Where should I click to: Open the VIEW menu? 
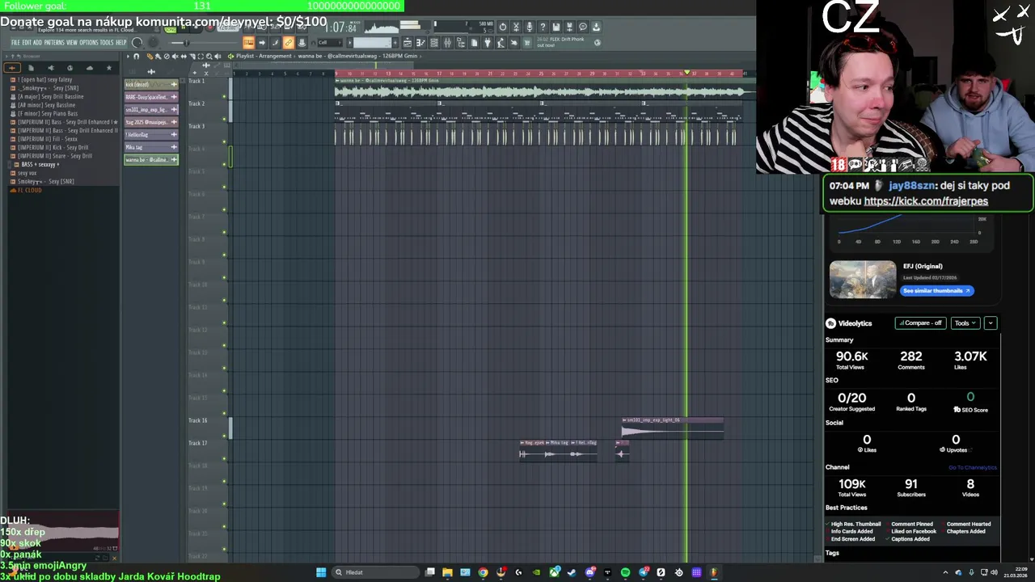pos(72,42)
